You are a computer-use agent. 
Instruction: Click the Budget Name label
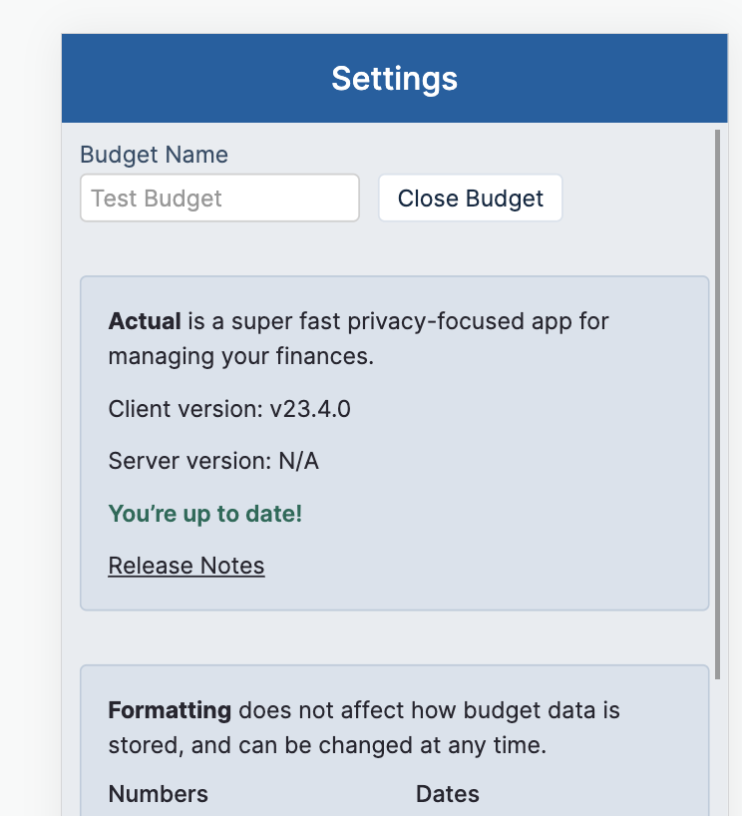pyautogui.click(x=154, y=155)
